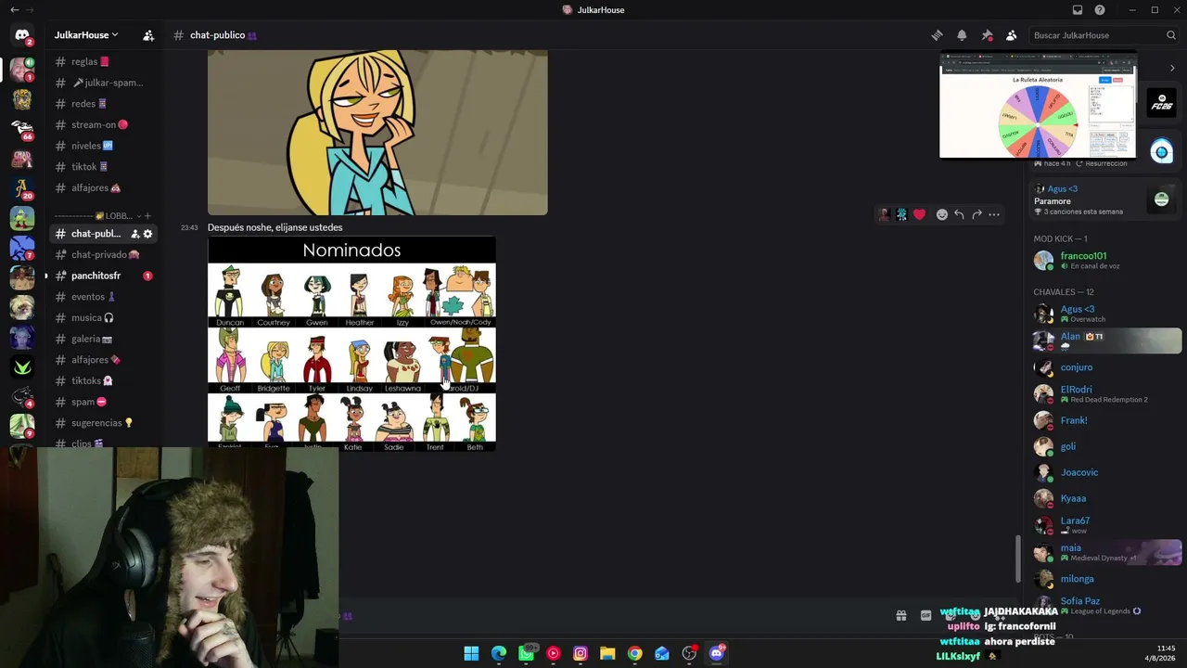
Task: Open the threads icon in channel header
Action: pyautogui.click(x=937, y=35)
